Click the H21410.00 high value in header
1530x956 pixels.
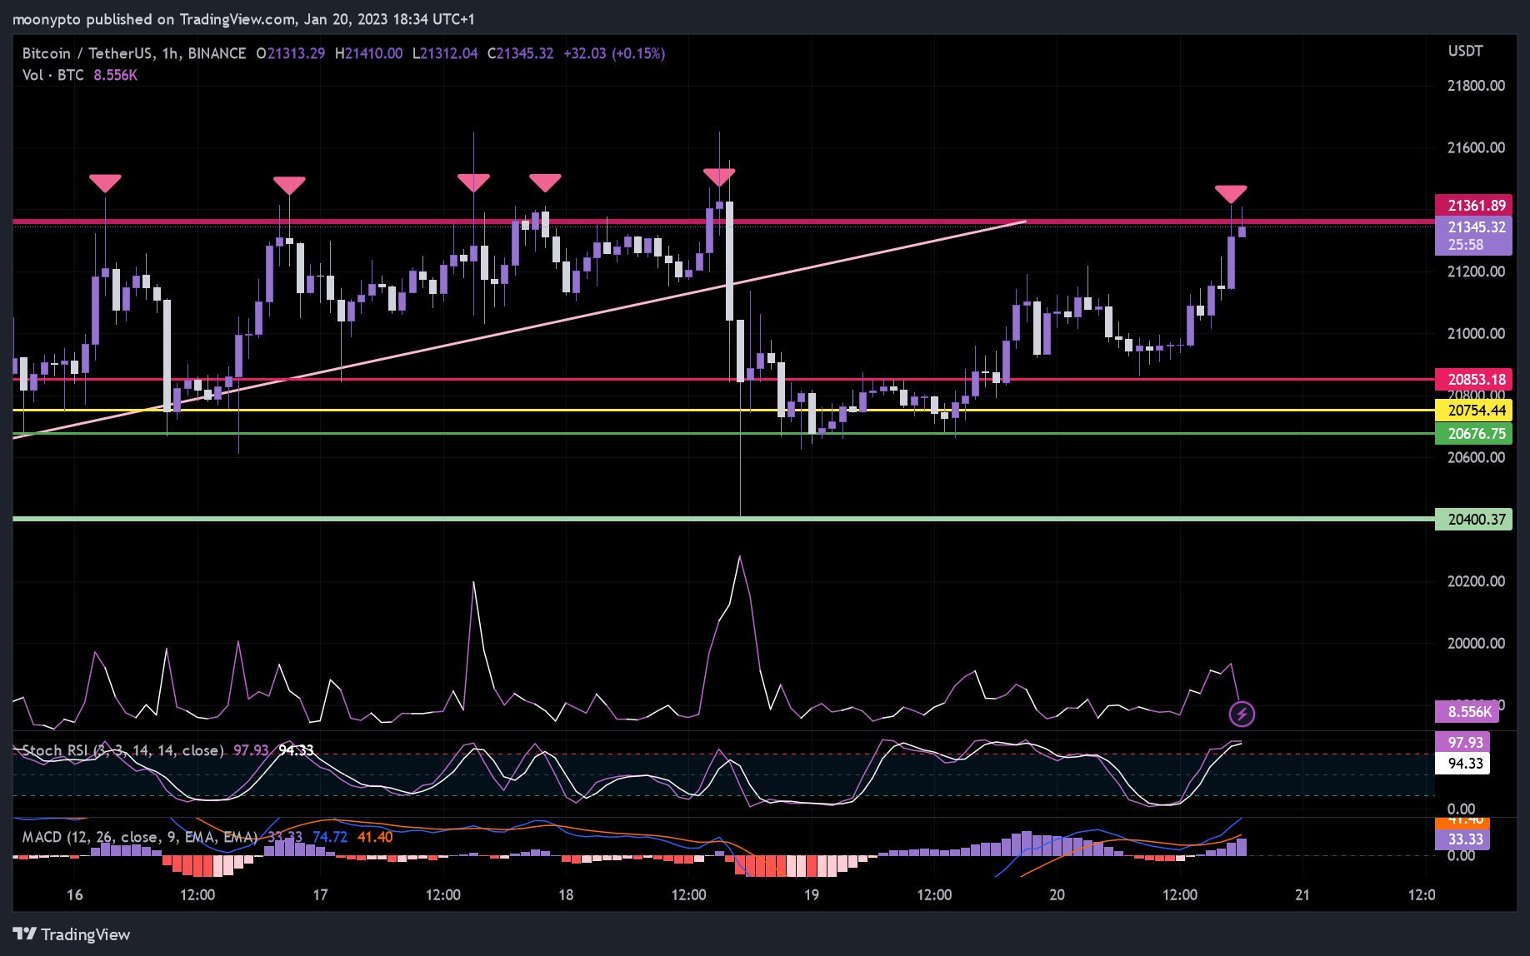pos(368,53)
